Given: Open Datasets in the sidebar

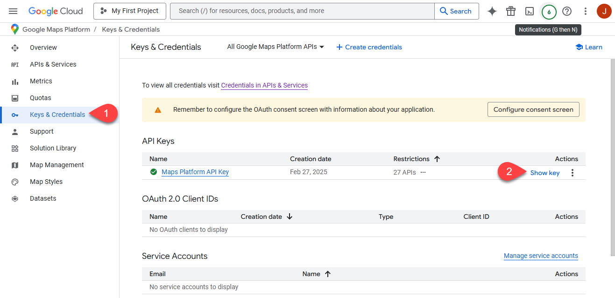Looking at the screenshot, I should 43,198.
